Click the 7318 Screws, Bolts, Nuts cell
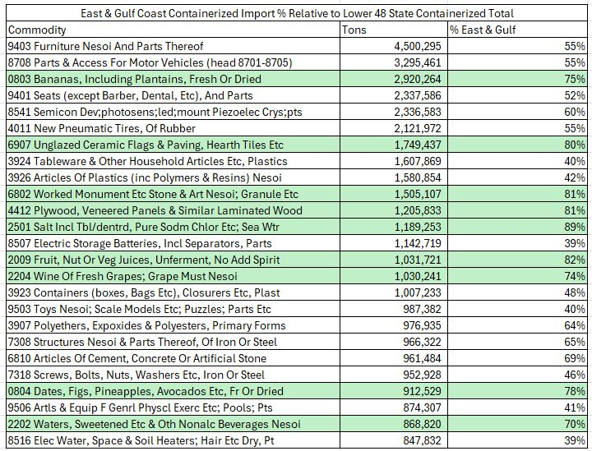The height and width of the screenshot is (451, 592). [x=136, y=375]
